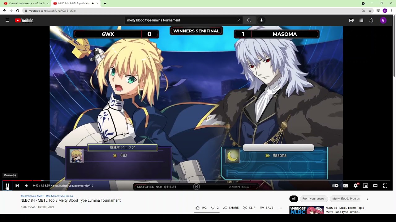
Task: Like the video with thumbs up
Action: 201,208
